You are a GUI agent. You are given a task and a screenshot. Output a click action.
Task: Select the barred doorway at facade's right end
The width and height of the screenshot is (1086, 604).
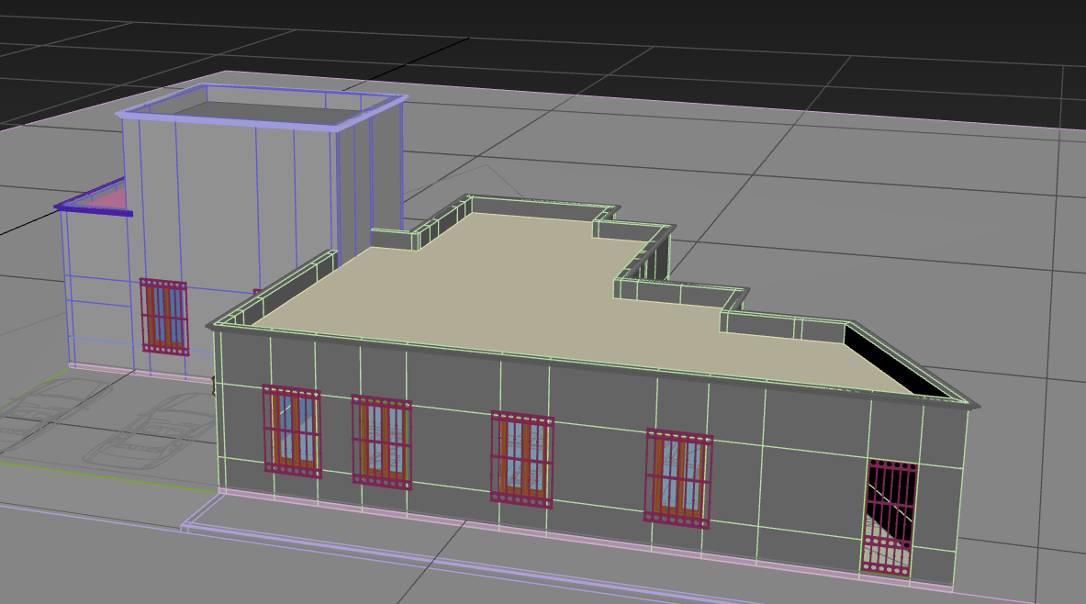tap(889, 518)
